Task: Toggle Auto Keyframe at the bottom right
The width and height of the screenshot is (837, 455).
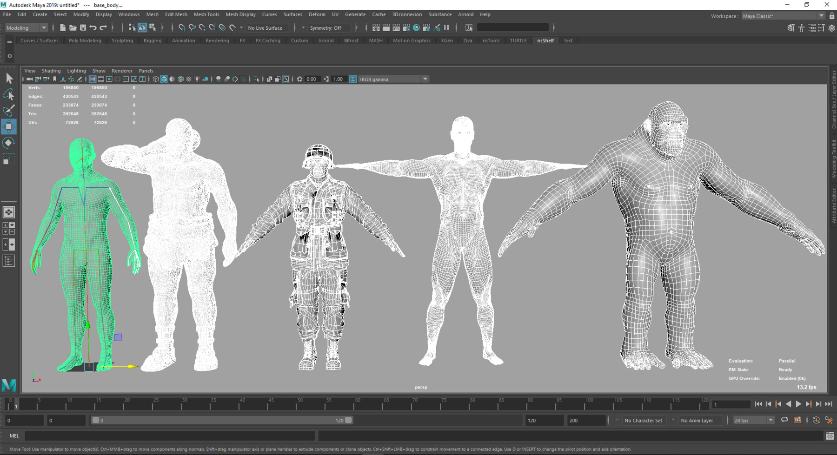Action: point(816,420)
